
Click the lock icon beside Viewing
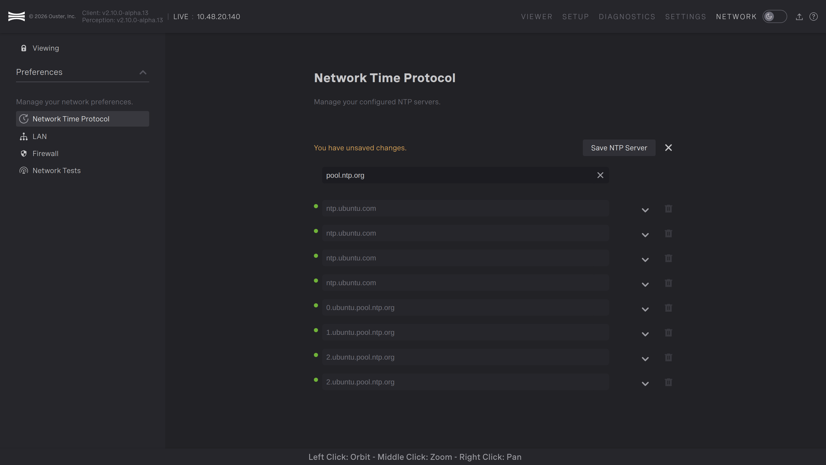(x=24, y=48)
